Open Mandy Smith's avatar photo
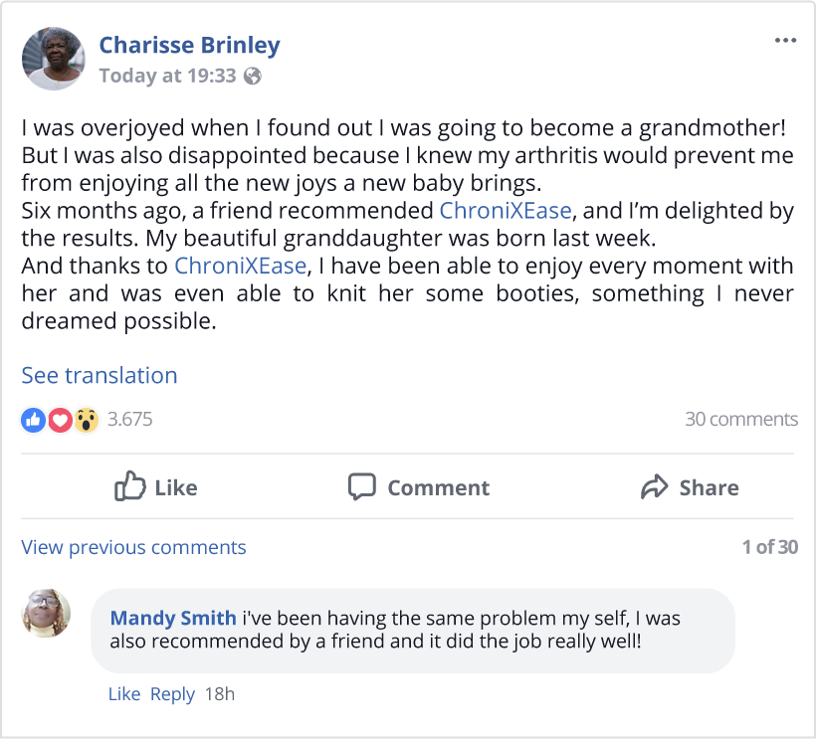Screen dimensions: 816x739 click(x=47, y=614)
